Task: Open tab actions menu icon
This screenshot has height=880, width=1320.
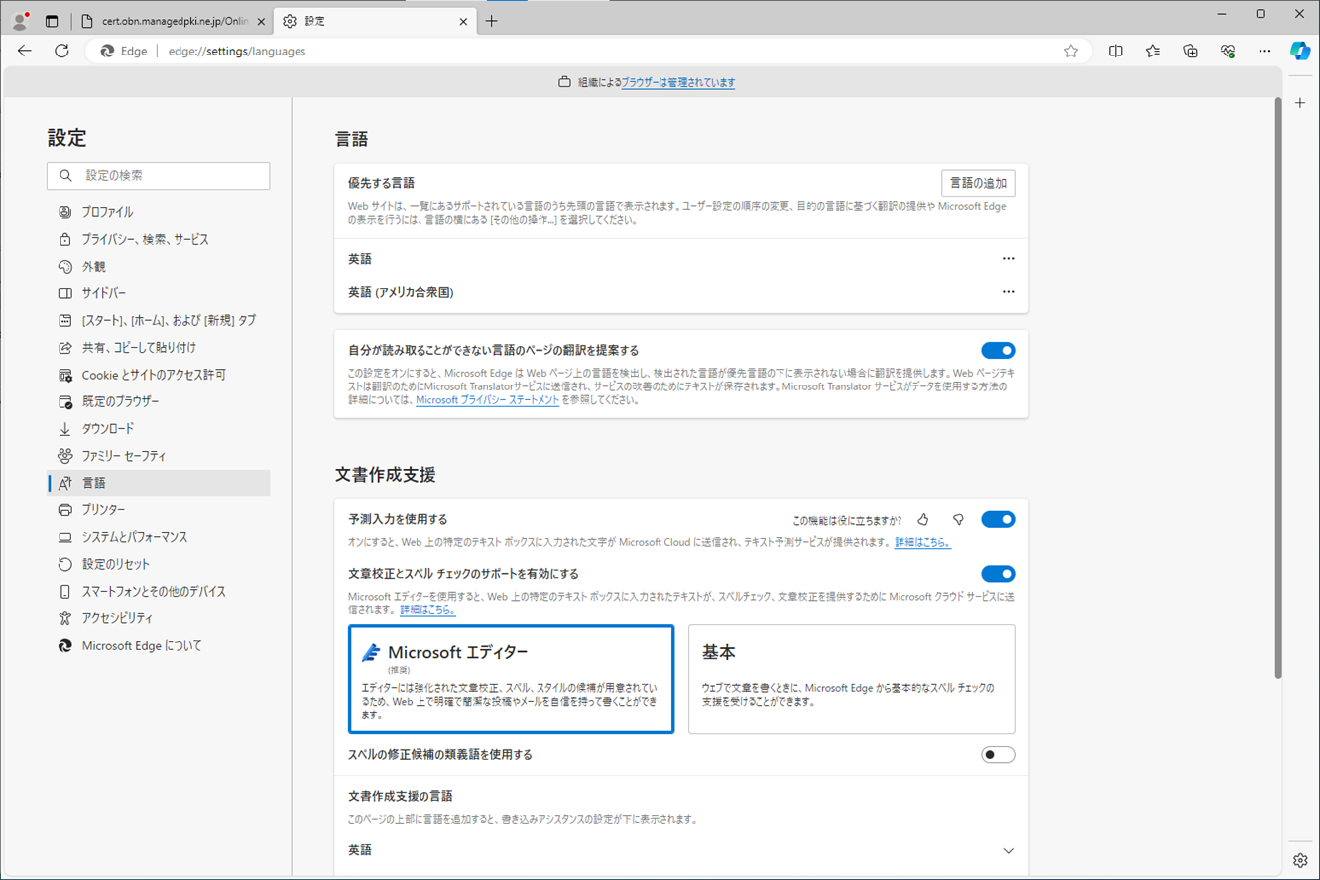Action: [x=52, y=21]
